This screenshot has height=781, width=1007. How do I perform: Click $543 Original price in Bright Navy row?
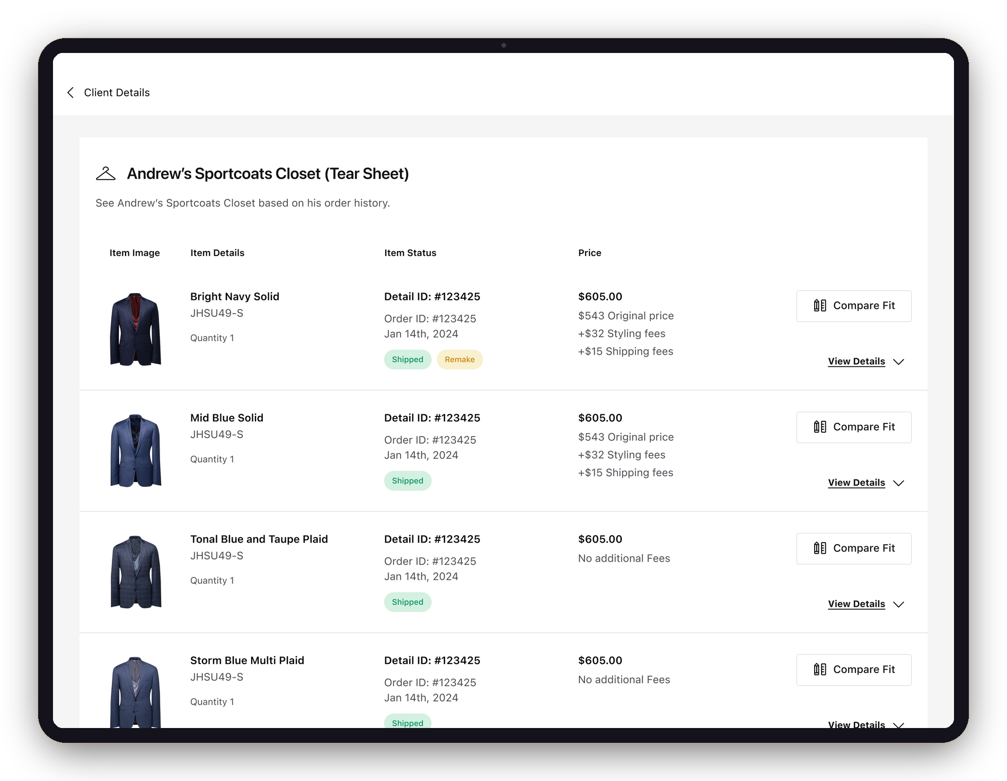coord(626,316)
